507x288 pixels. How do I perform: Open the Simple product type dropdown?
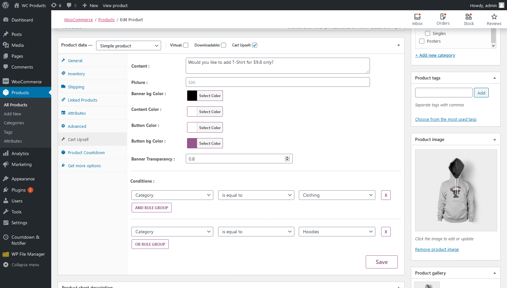128,46
